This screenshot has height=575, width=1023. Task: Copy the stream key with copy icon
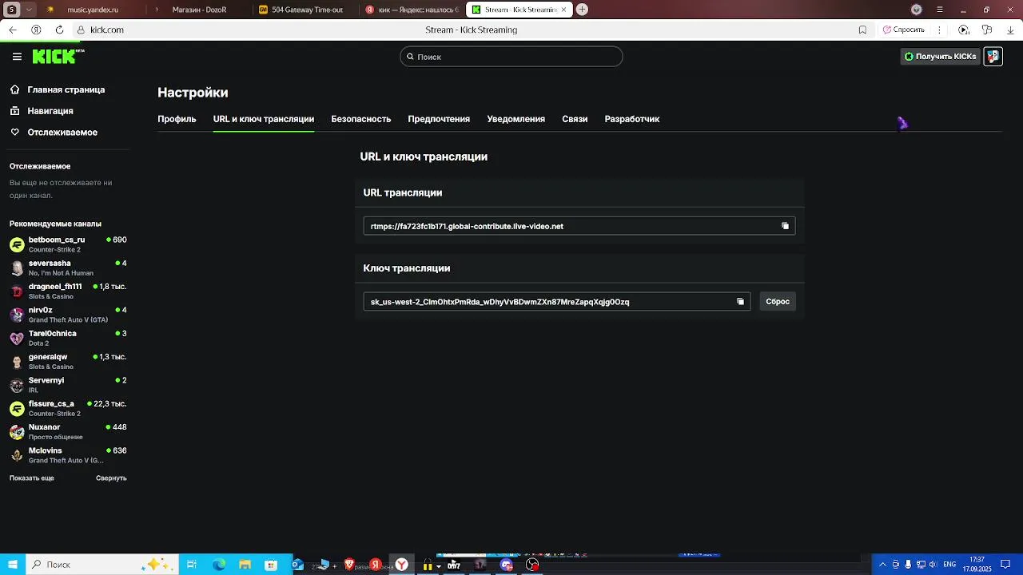coord(740,302)
